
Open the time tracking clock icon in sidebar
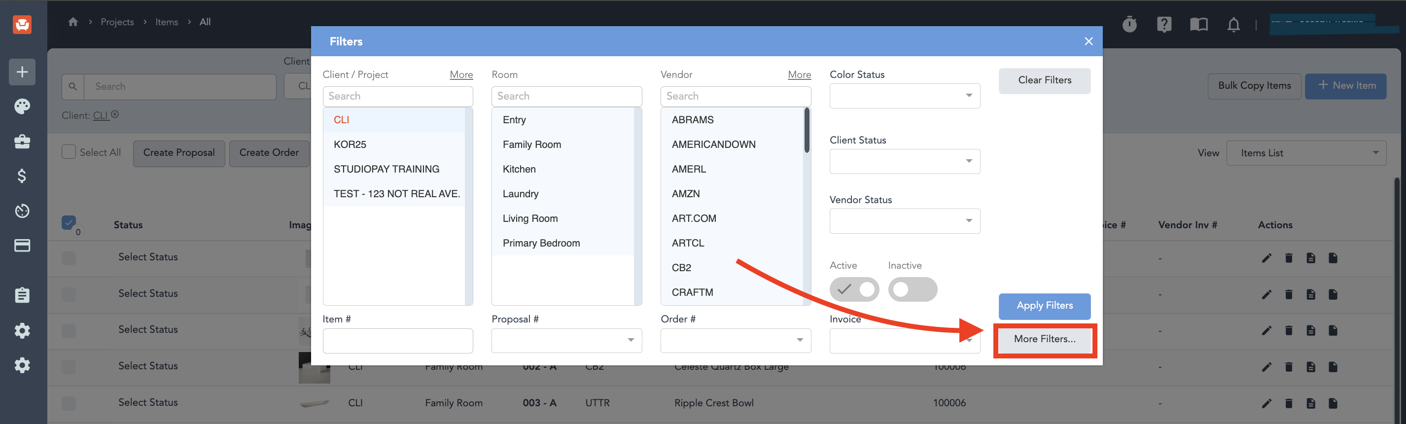(x=22, y=211)
